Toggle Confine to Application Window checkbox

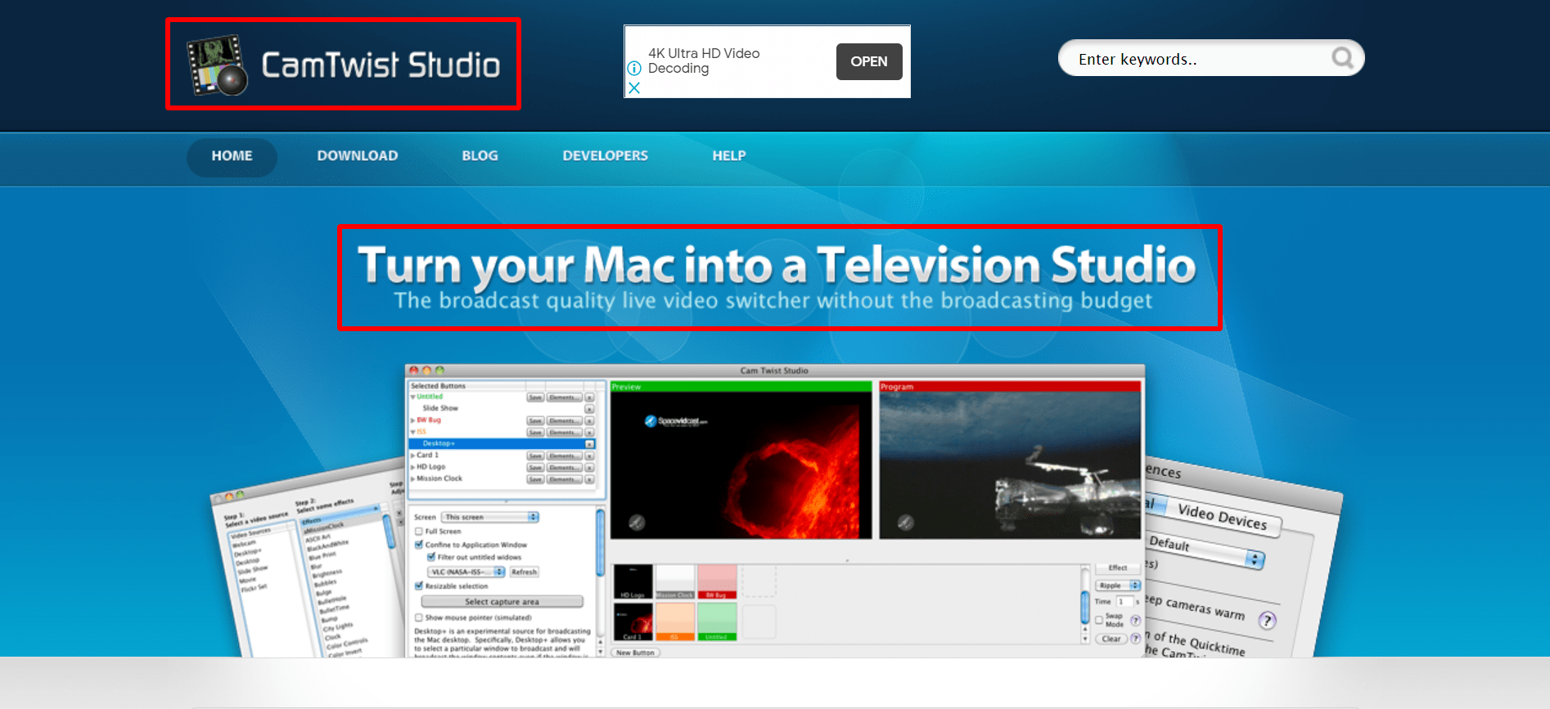[418, 545]
